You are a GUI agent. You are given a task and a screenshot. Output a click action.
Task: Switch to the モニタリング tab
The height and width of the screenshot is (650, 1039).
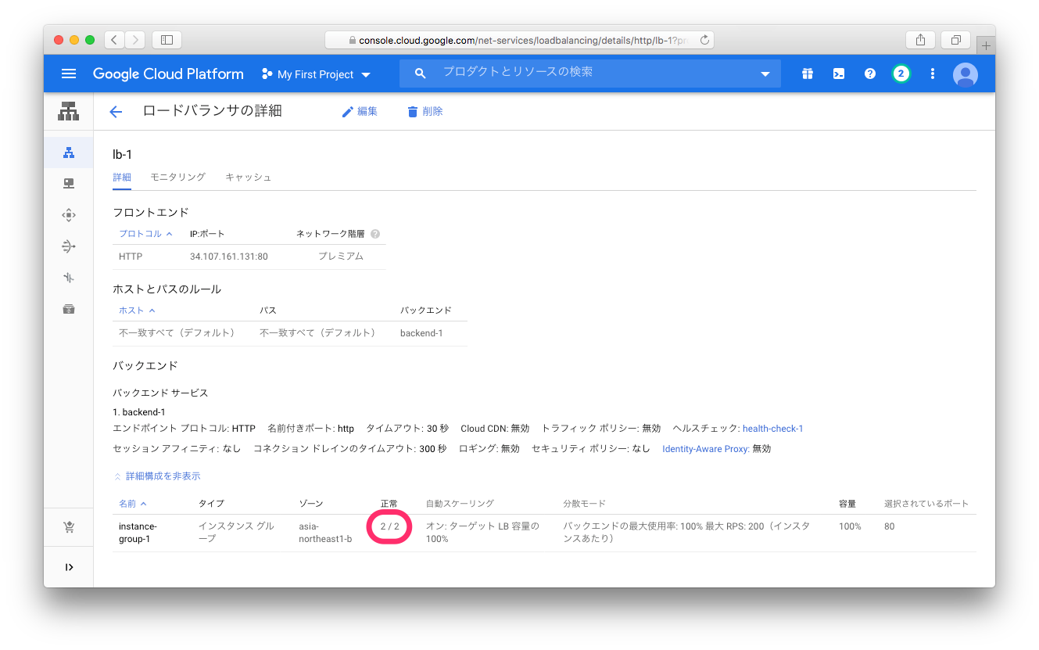(177, 177)
